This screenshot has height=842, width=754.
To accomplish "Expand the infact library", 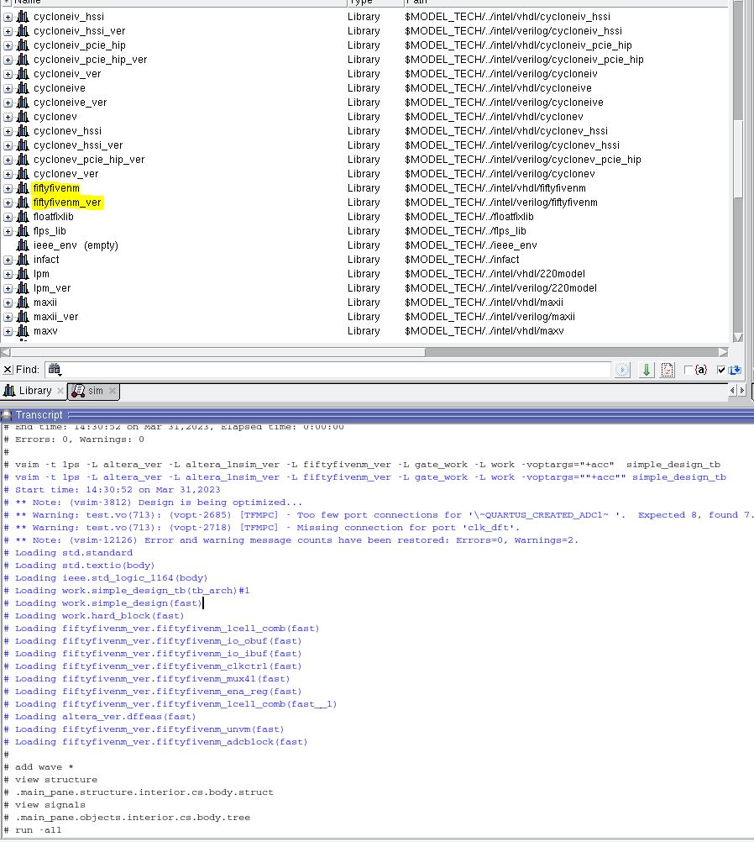I will point(8,260).
